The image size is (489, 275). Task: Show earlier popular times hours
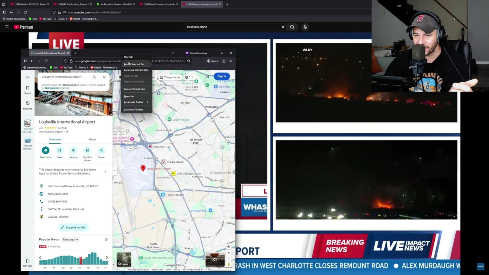tap(40, 258)
